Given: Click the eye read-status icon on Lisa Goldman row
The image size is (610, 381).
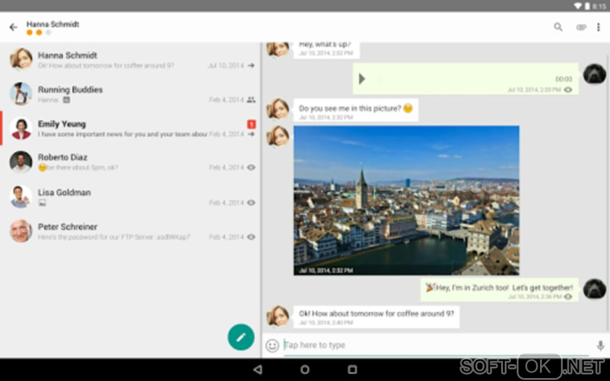Looking at the screenshot, I should 251,202.
